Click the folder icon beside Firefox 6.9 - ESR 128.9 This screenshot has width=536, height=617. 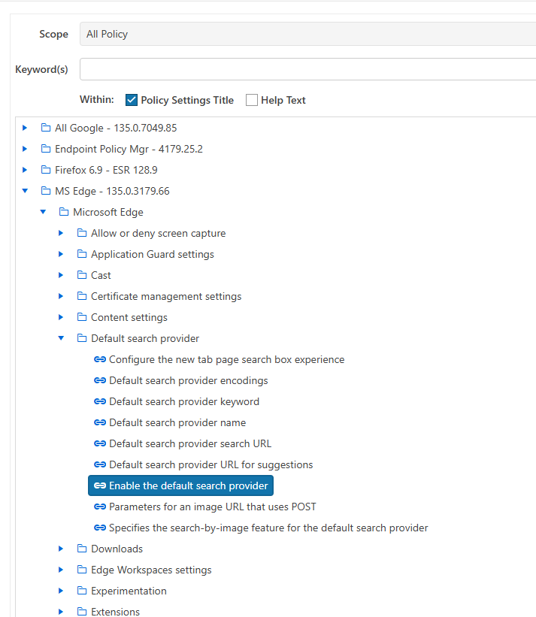[x=46, y=170]
